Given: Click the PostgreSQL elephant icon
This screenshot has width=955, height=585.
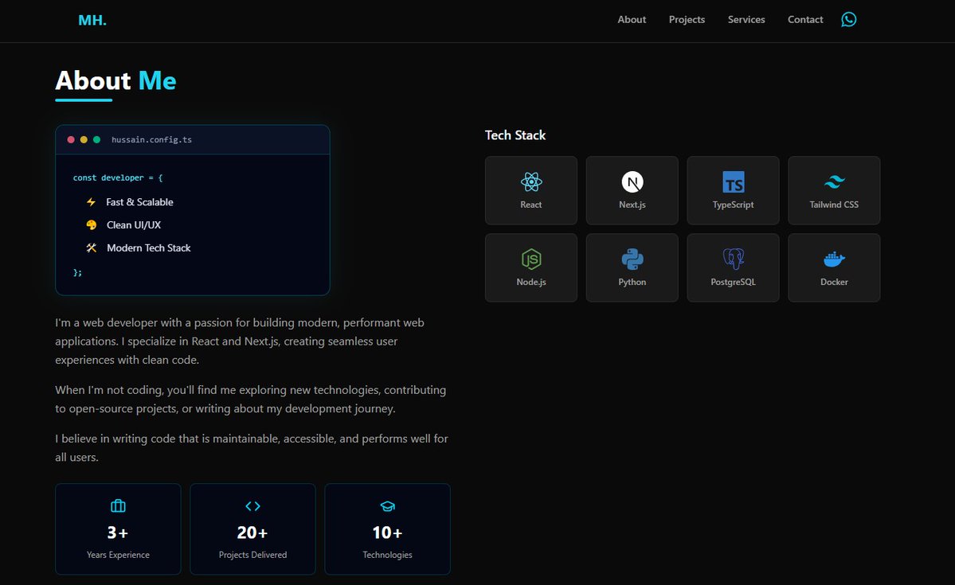Looking at the screenshot, I should 734,259.
